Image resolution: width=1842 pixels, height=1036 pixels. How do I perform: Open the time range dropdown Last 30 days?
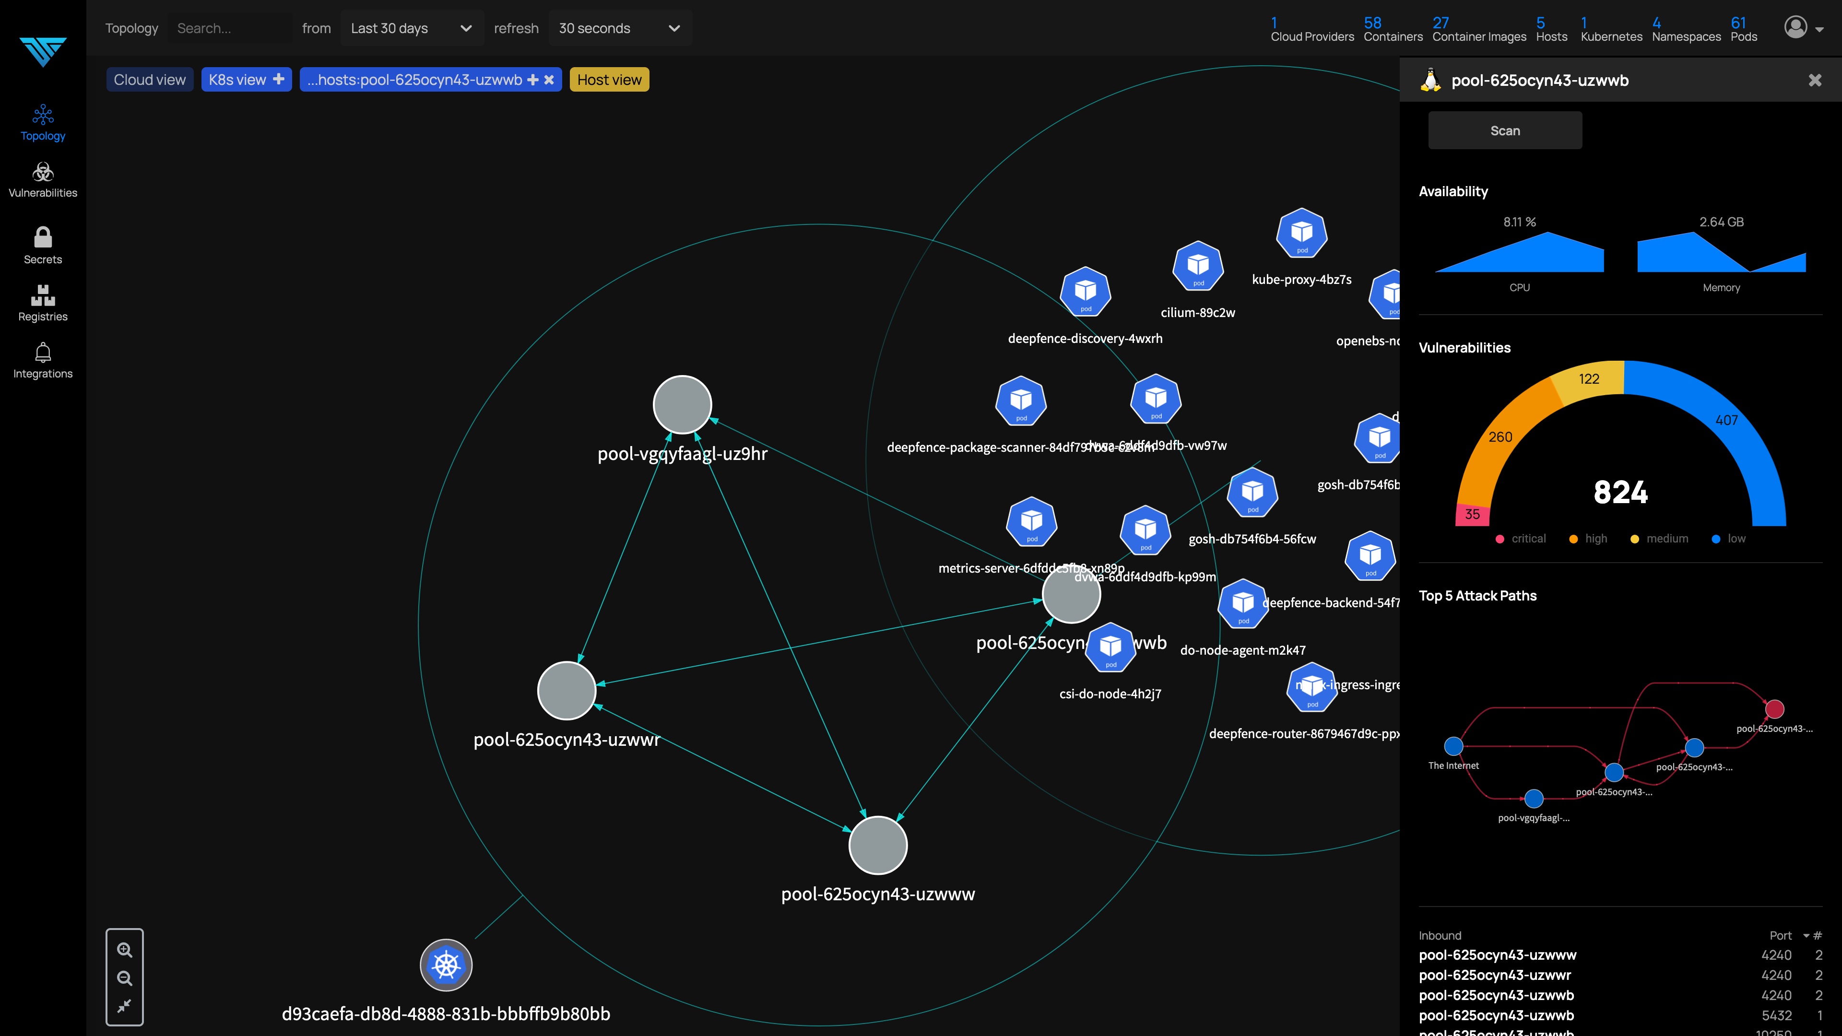tap(412, 29)
